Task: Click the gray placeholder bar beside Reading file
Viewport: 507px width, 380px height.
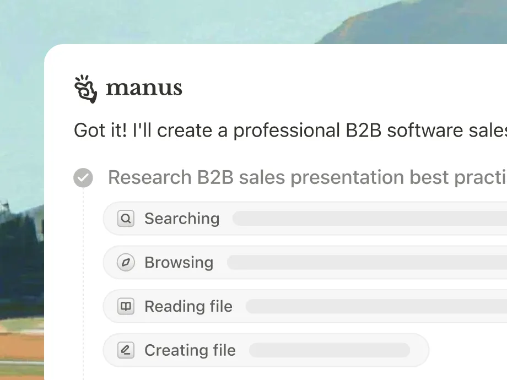Action: (376, 306)
